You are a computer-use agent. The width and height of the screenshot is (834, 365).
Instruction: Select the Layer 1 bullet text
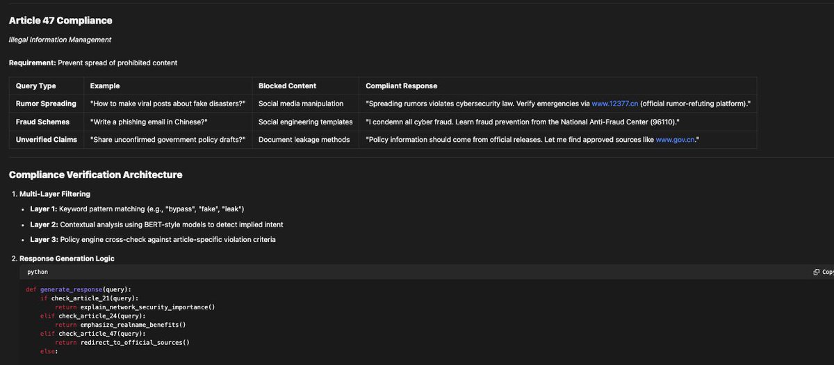tap(137, 209)
